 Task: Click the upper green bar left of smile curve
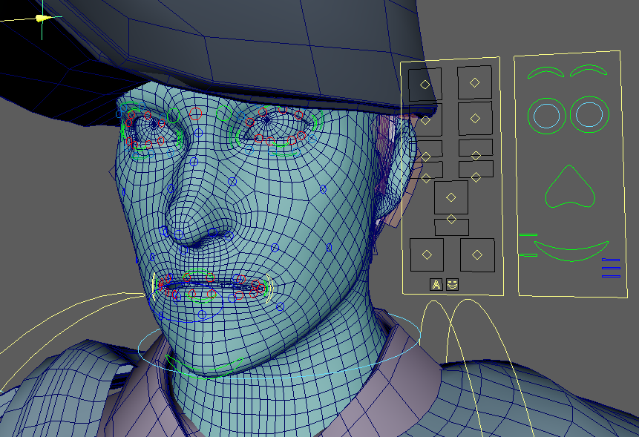click(528, 235)
